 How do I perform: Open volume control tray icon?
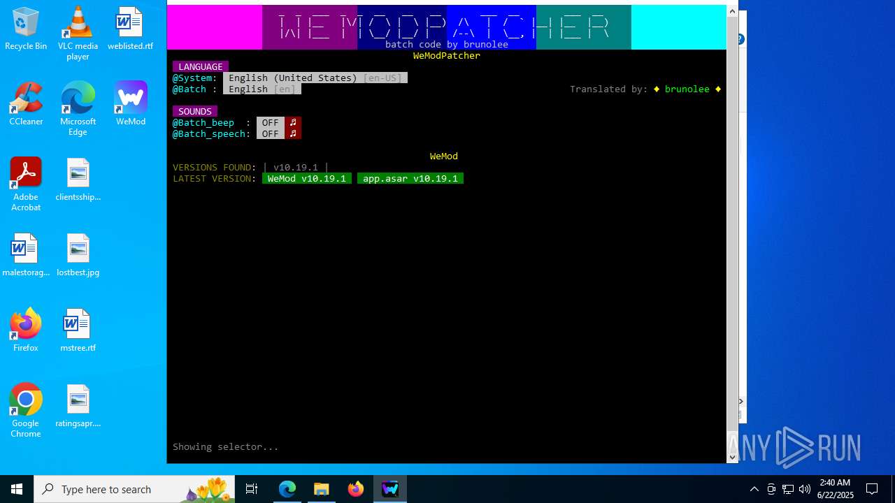(x=805, y=489)
